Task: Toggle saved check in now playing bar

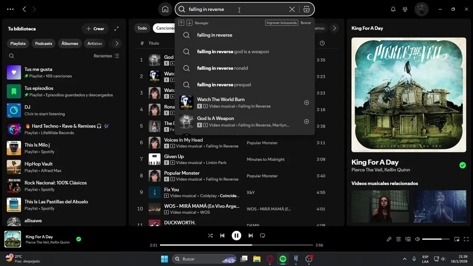Action: [78, 239]
